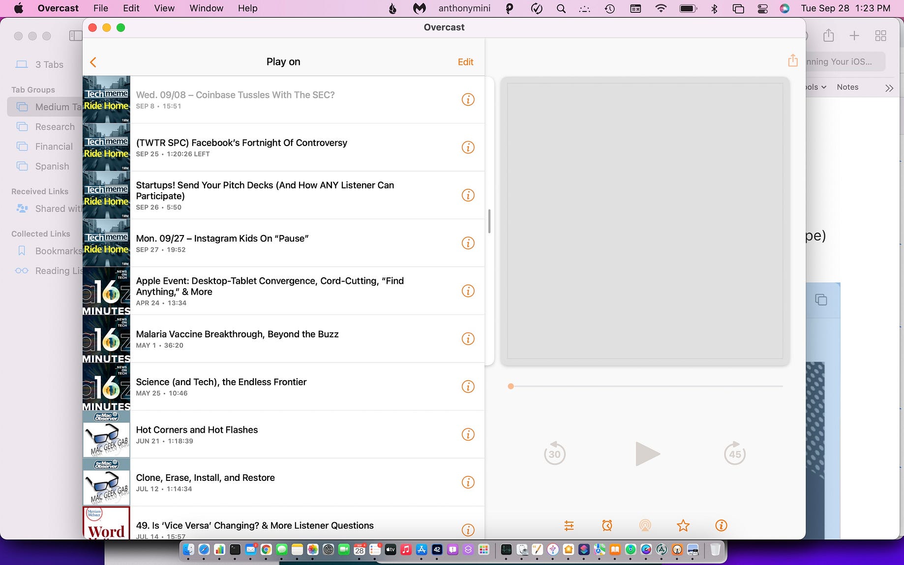Toggle the Safari sidebar button
The image size is (904, 565).
pyautogui.click(x=75, y=36)
